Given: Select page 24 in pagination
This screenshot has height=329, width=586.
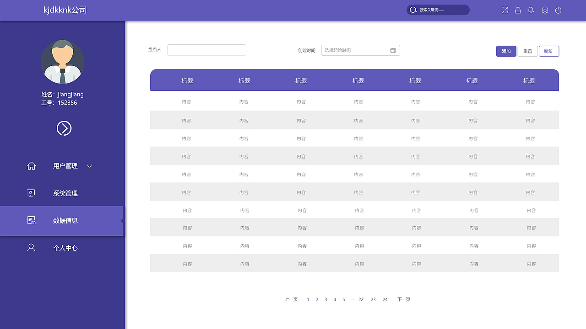Looking at the screenshot, I should pos(385,300).
